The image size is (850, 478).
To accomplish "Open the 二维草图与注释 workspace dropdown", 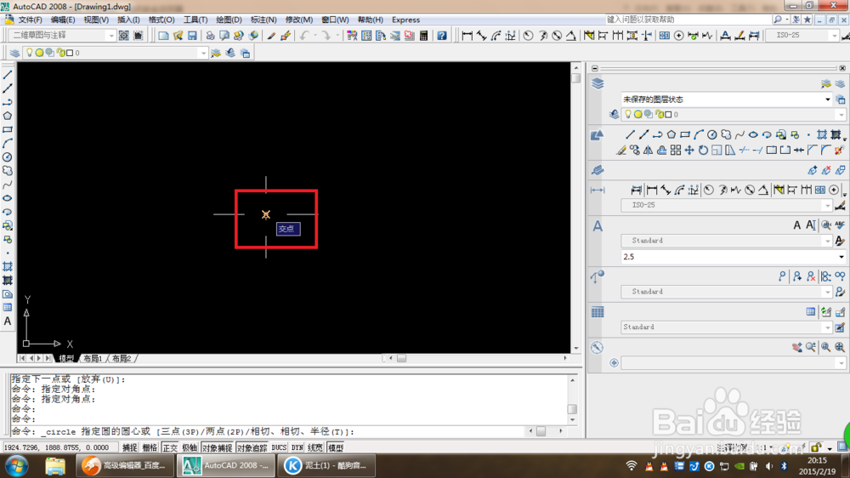I will click(62, 35).
